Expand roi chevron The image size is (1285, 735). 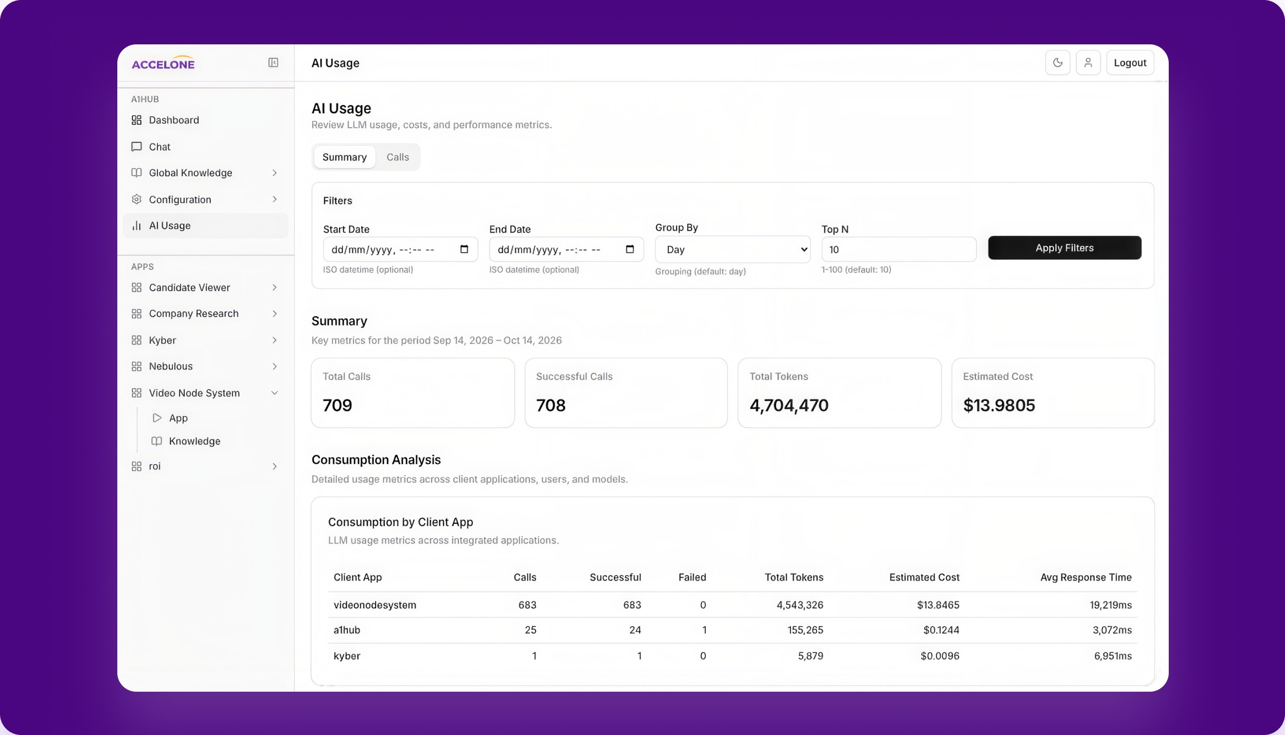[x=275, y=466]
